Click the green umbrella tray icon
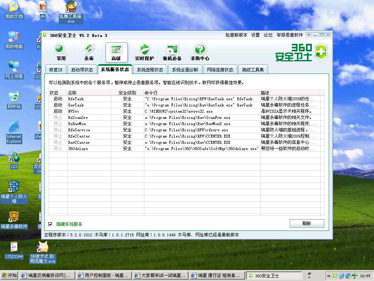This screenshot has width=374, height=281. coord(355,276)
